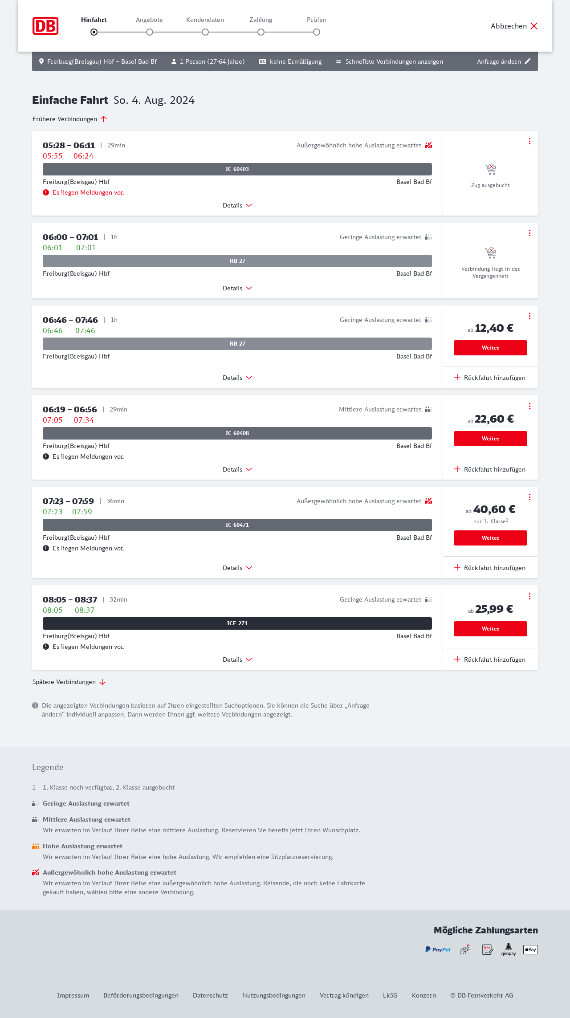Viewport: 570px width, 1018px height.
Task: Select the Angebote step circle
Action: coord(150,32)
